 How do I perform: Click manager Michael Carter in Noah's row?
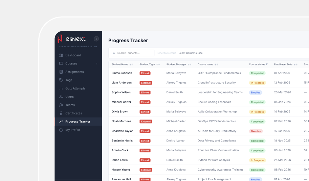coord(176,121)
